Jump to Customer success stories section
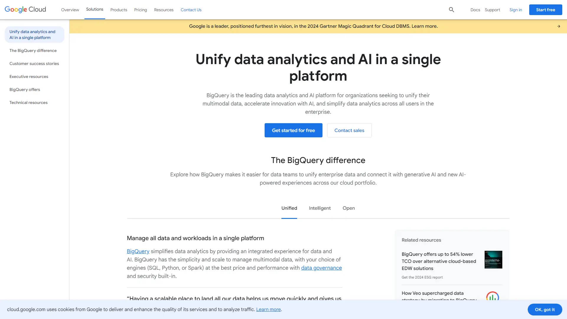The image size is (567, 319). pos(34,64)
